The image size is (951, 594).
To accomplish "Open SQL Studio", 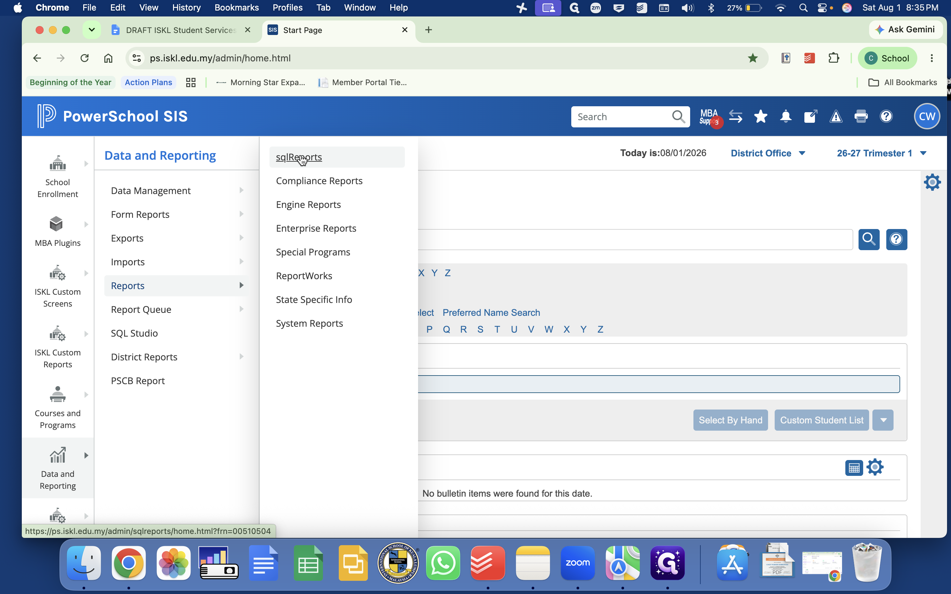I will coord(134,333).
